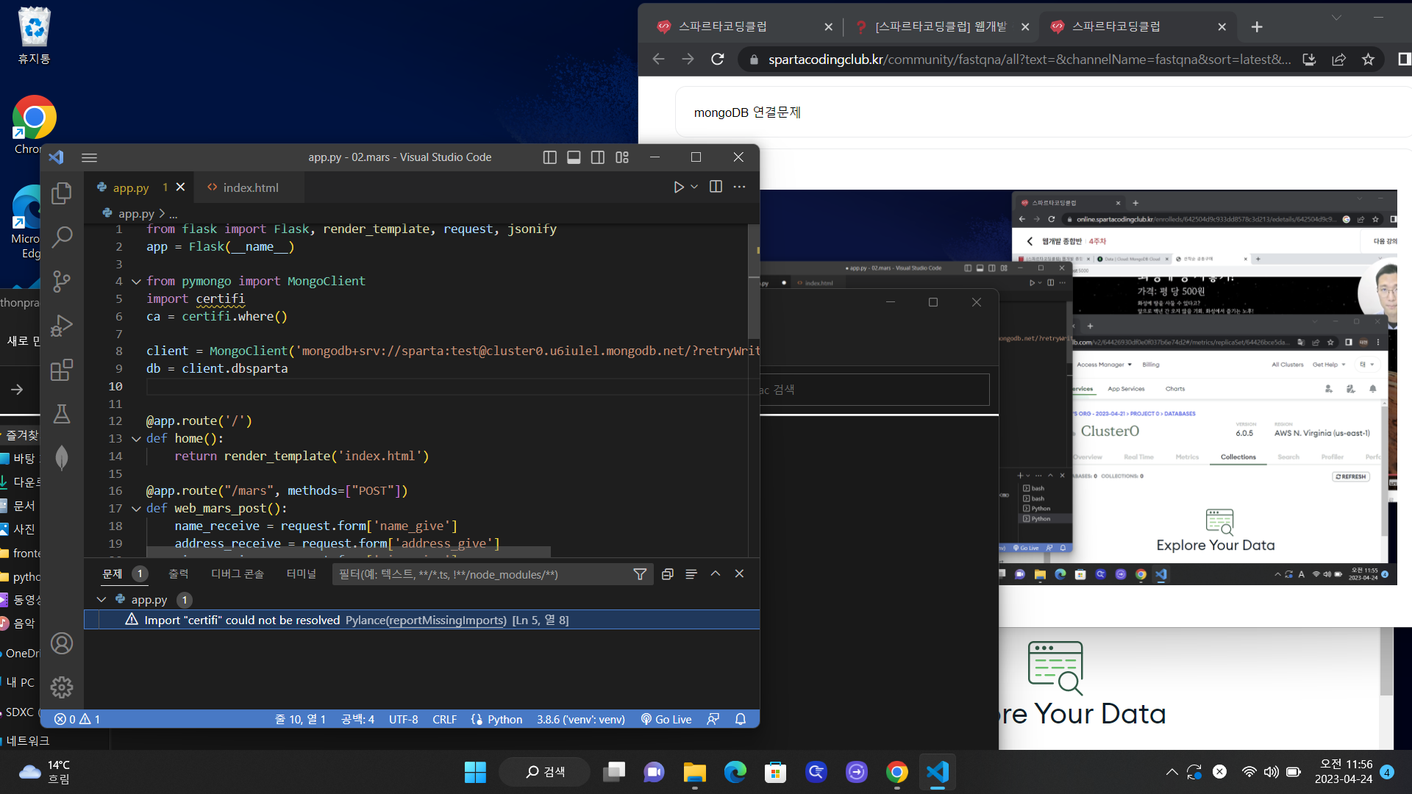Open the Manage gear menu
Image resolution: width=1412 pixels, height=794 pixels.
(62, 687)
